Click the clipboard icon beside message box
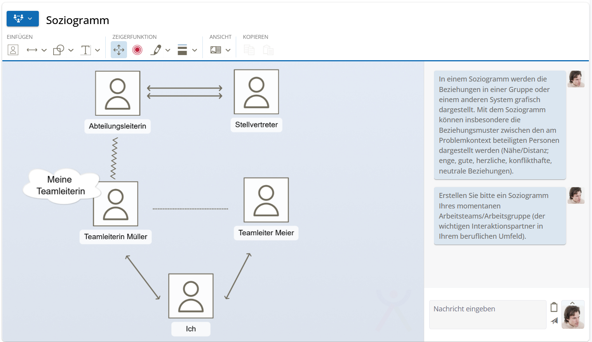 554,307
